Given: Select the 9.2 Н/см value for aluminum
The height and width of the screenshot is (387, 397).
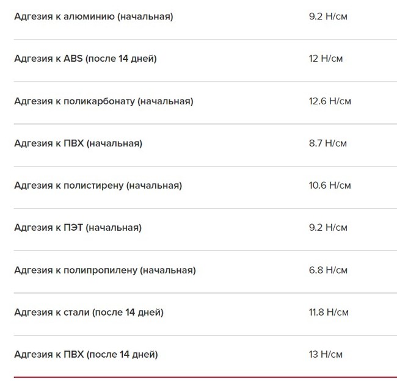Looking at the screenshot, I should coord(328,16).
